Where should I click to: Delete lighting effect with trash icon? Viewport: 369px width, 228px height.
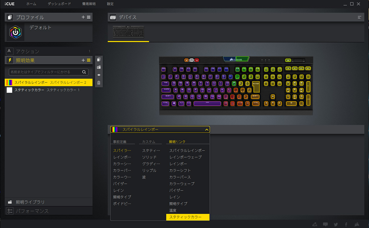coord(99,83)
